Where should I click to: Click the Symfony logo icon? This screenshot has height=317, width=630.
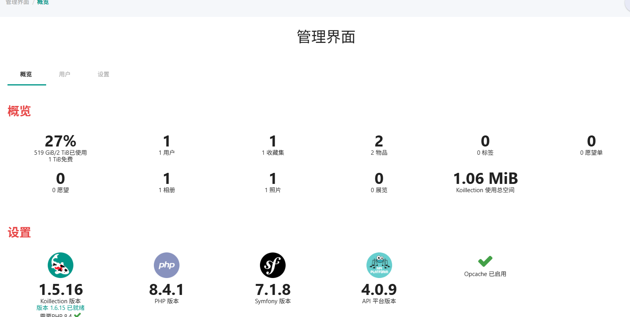(273, 265)
